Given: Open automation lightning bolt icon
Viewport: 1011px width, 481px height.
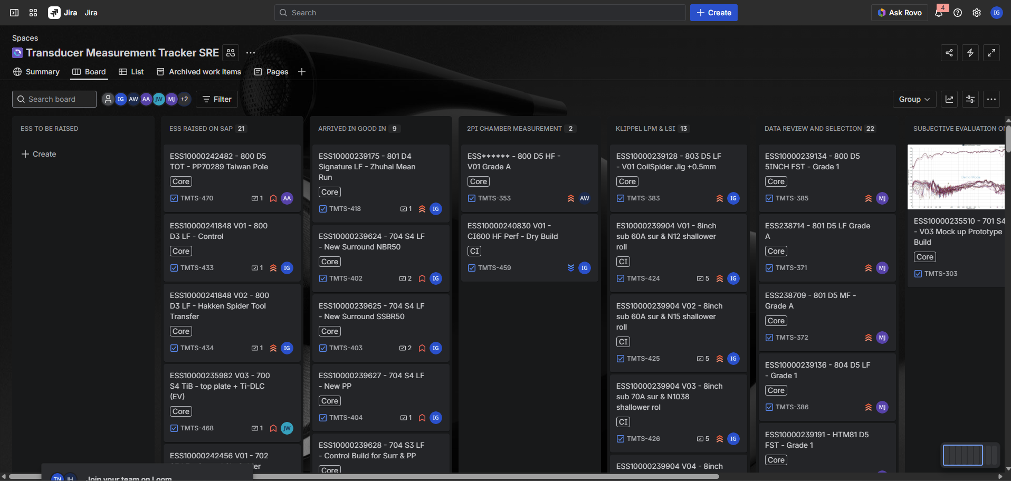Looking at the screenshot, I should pos(970,53).
